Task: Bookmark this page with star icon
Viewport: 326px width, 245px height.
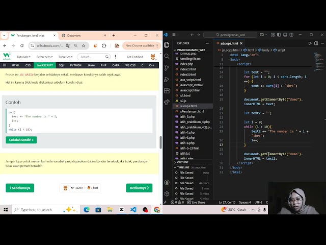Action: [84, 45]
